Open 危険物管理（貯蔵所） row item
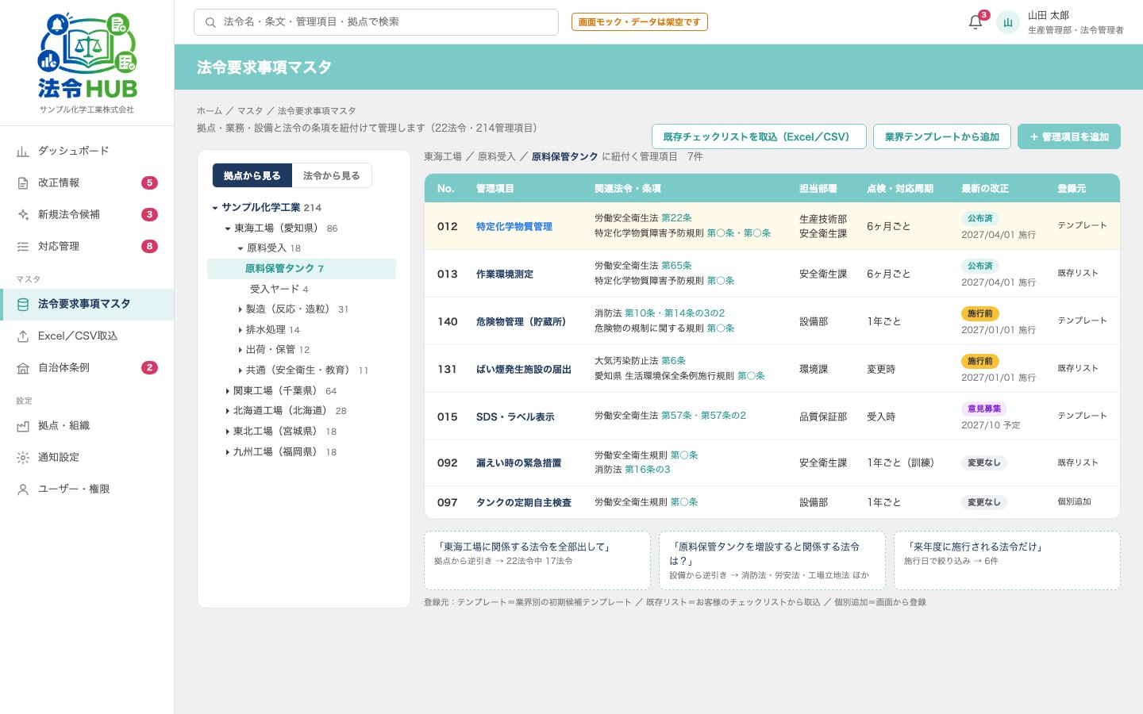Viewport: 1143px width, 714px height. pos(521,321)
